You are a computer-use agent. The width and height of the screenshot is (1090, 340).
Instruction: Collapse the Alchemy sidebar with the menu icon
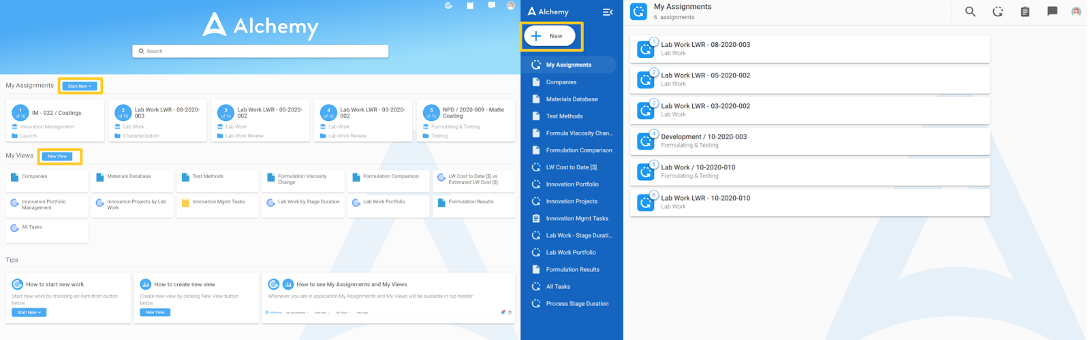608,12
